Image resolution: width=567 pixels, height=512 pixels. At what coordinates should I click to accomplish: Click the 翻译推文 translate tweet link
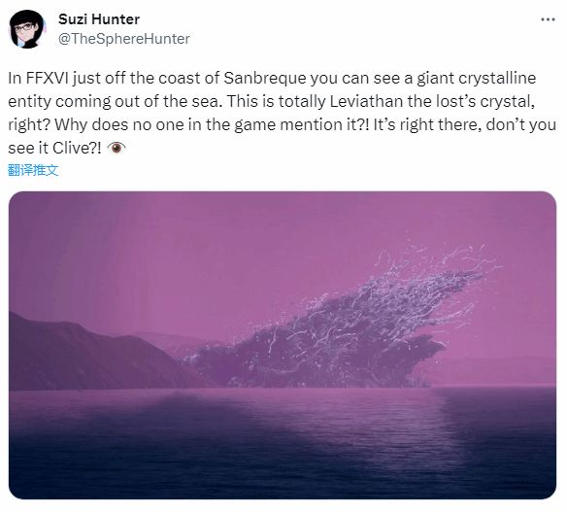pyautogui.click(x=33, y=170)
